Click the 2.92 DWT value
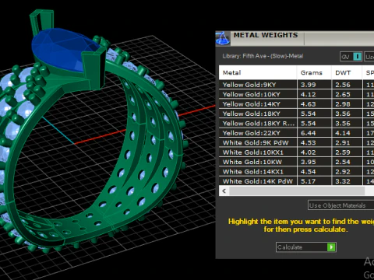The image size is (374, 280). coord(343,172)
